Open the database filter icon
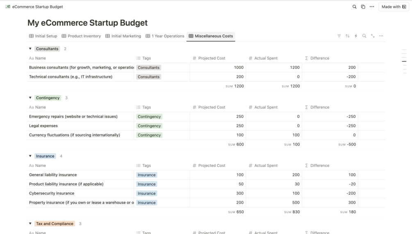Viewport: 412px width, 234px height. tap(339, 36)
